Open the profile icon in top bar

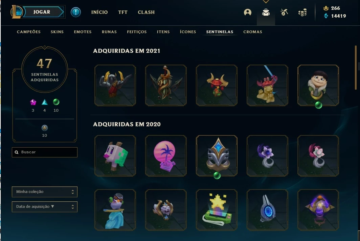point(248,12)
